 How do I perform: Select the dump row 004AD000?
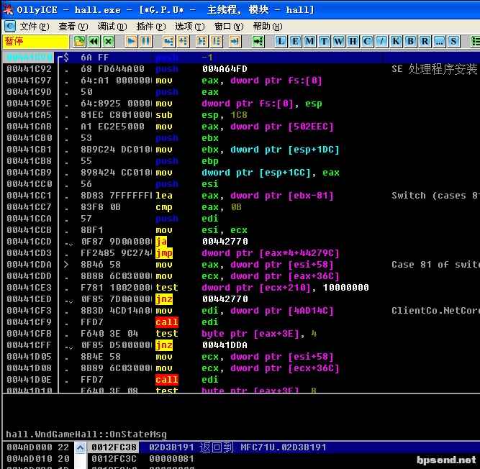(37, 447)
